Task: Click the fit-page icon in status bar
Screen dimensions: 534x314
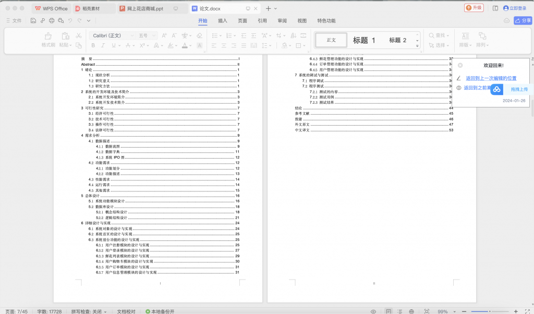Action: 427,311
